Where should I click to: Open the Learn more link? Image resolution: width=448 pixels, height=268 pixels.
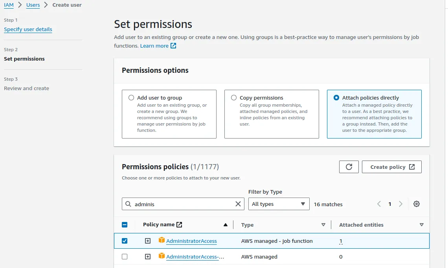155,45
